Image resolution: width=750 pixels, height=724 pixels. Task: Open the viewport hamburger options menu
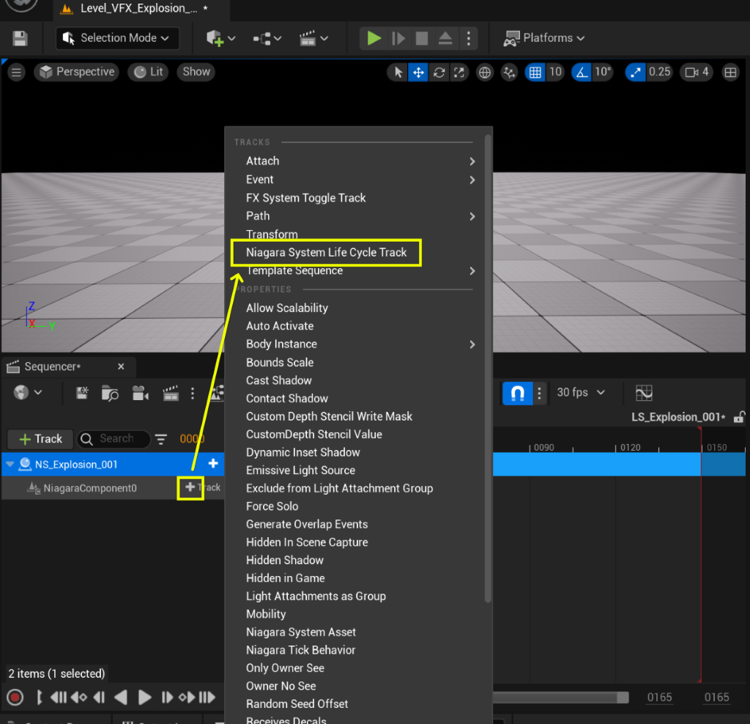[16, 73]
